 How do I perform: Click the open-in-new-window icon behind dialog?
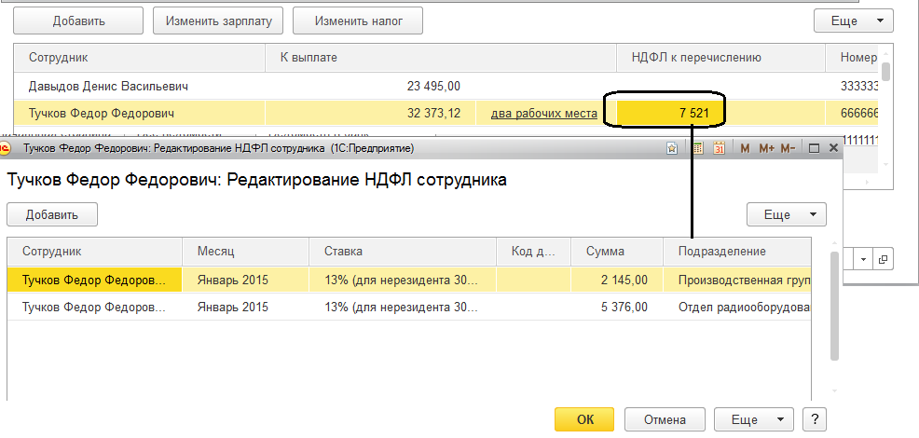pos(884,258)
